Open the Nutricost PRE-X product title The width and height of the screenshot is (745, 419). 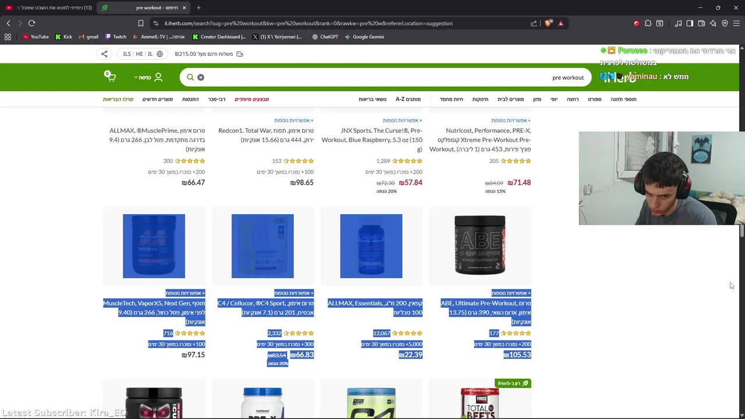click(x=480, y=140)
